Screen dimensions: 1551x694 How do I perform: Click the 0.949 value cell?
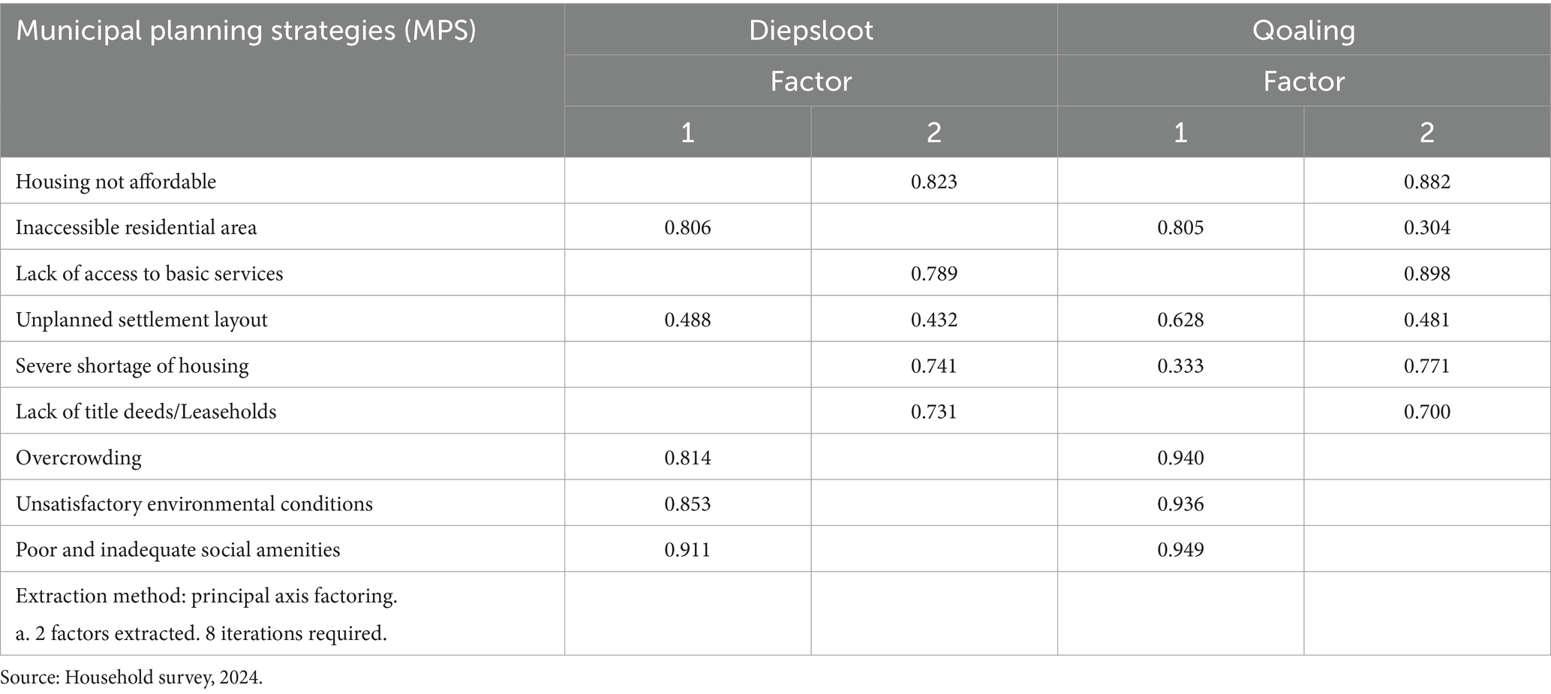click(x=1180, y=549)
